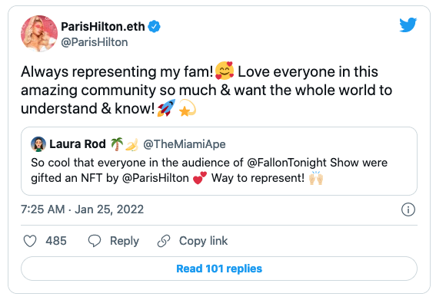
Task: Open Read 101 replies button
Action: [219, 269]
